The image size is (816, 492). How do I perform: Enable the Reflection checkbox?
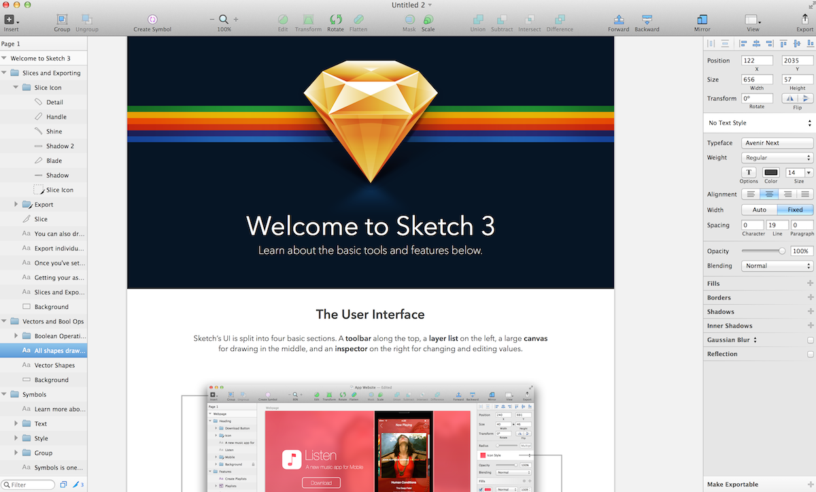(810, 354)
